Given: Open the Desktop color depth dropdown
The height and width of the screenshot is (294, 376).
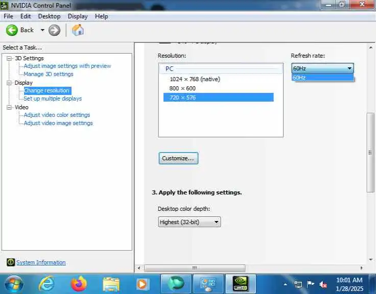Looking at the screenshot, I should 189,222.
